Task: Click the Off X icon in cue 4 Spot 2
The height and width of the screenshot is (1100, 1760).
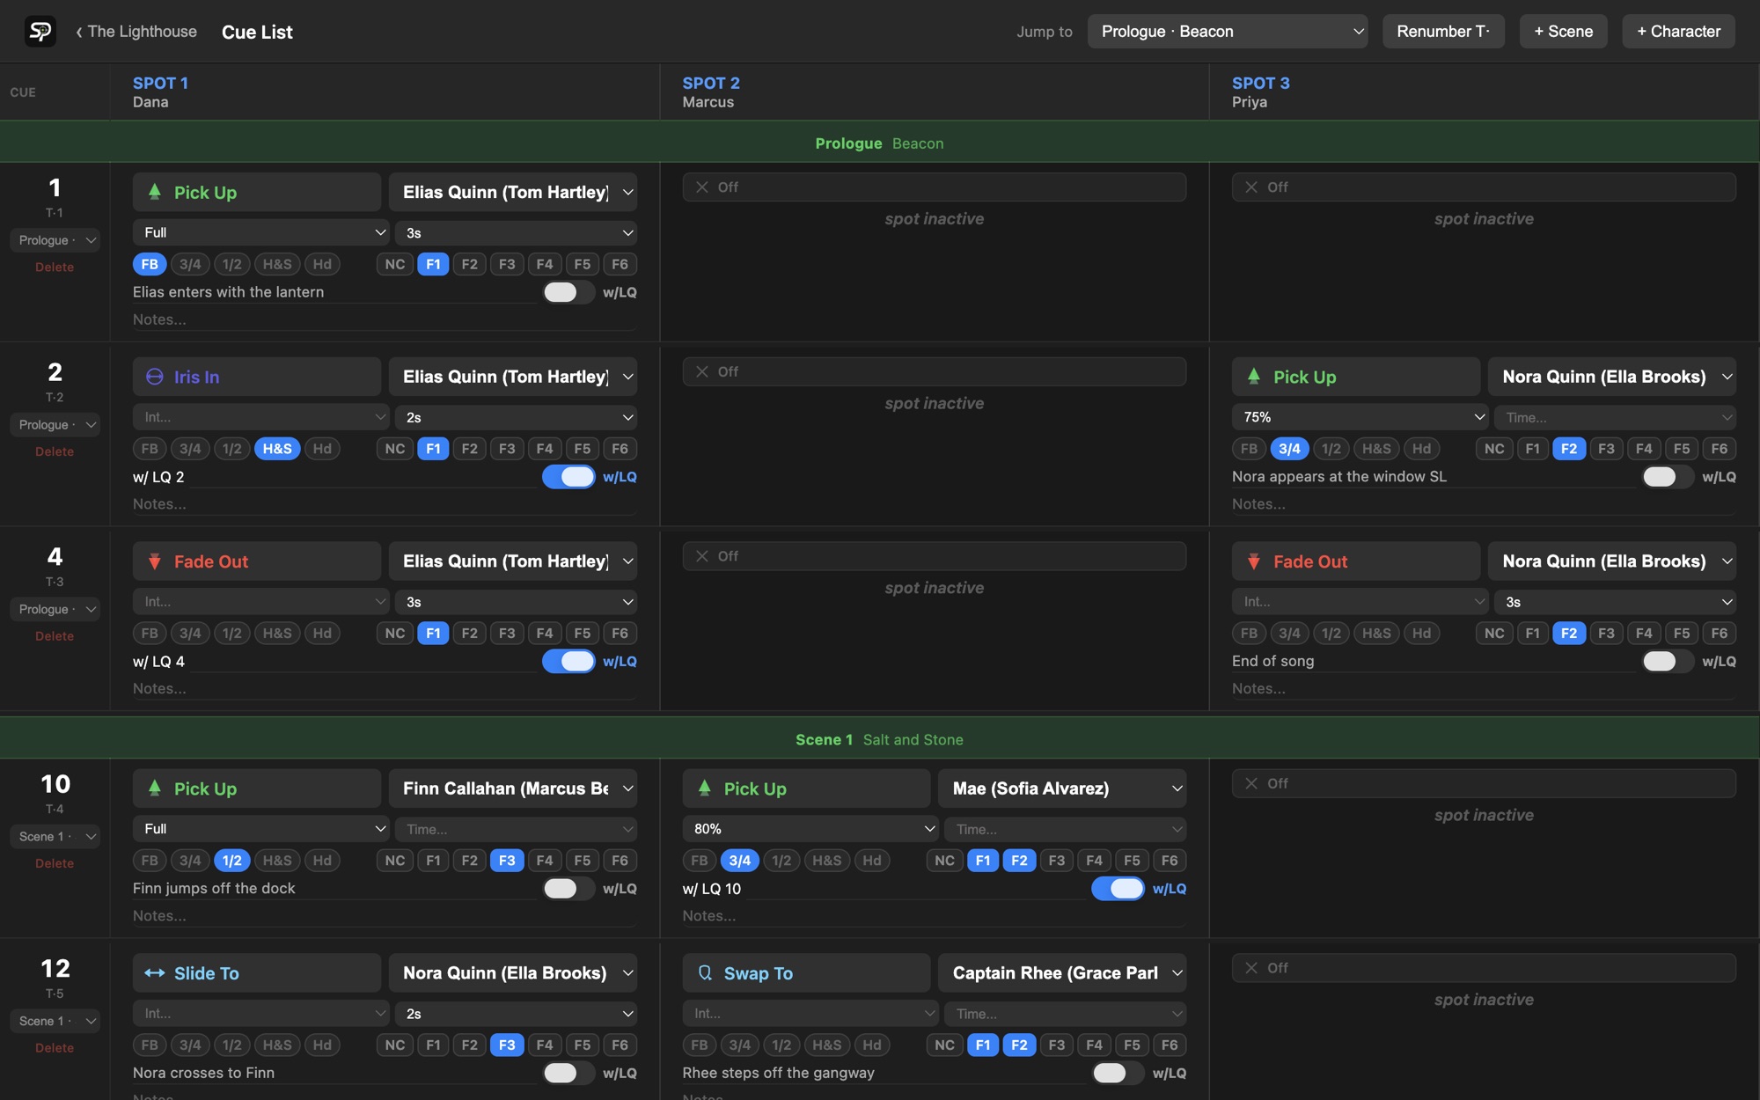Action: click(702, 556)
